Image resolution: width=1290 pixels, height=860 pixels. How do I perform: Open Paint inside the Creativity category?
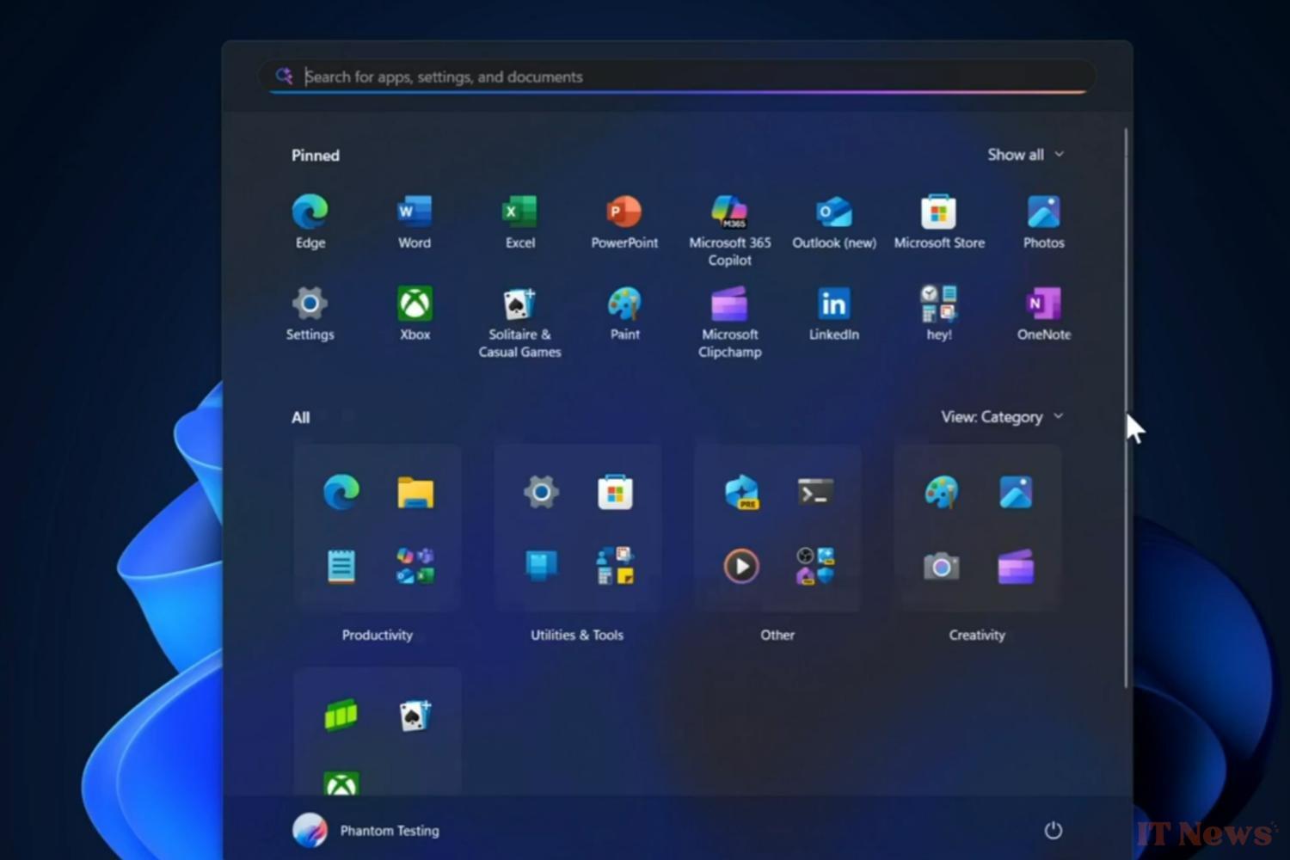[941, 493]
